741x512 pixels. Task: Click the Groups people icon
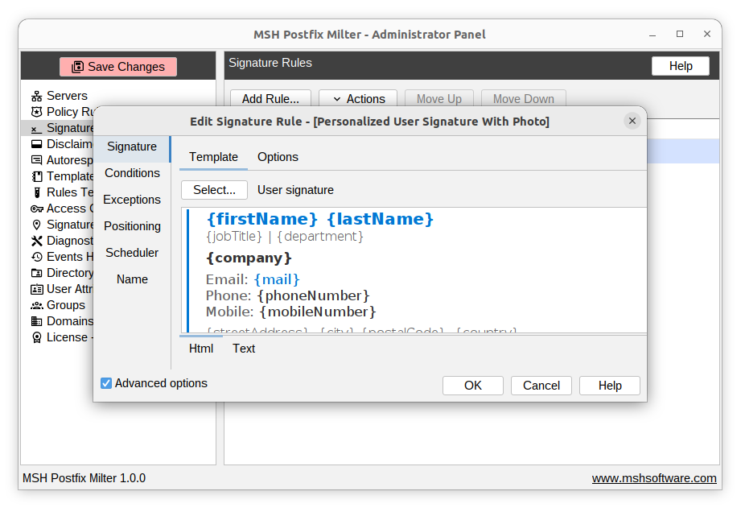(36, 305)
